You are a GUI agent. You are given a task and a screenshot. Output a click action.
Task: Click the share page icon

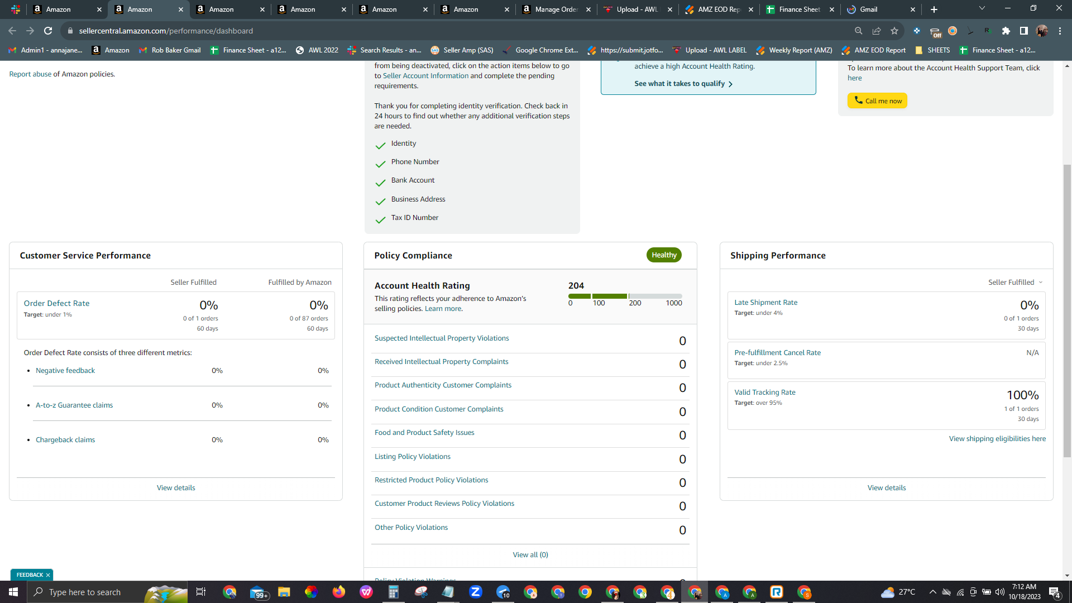pyautogui.click(x=877, y=31)
